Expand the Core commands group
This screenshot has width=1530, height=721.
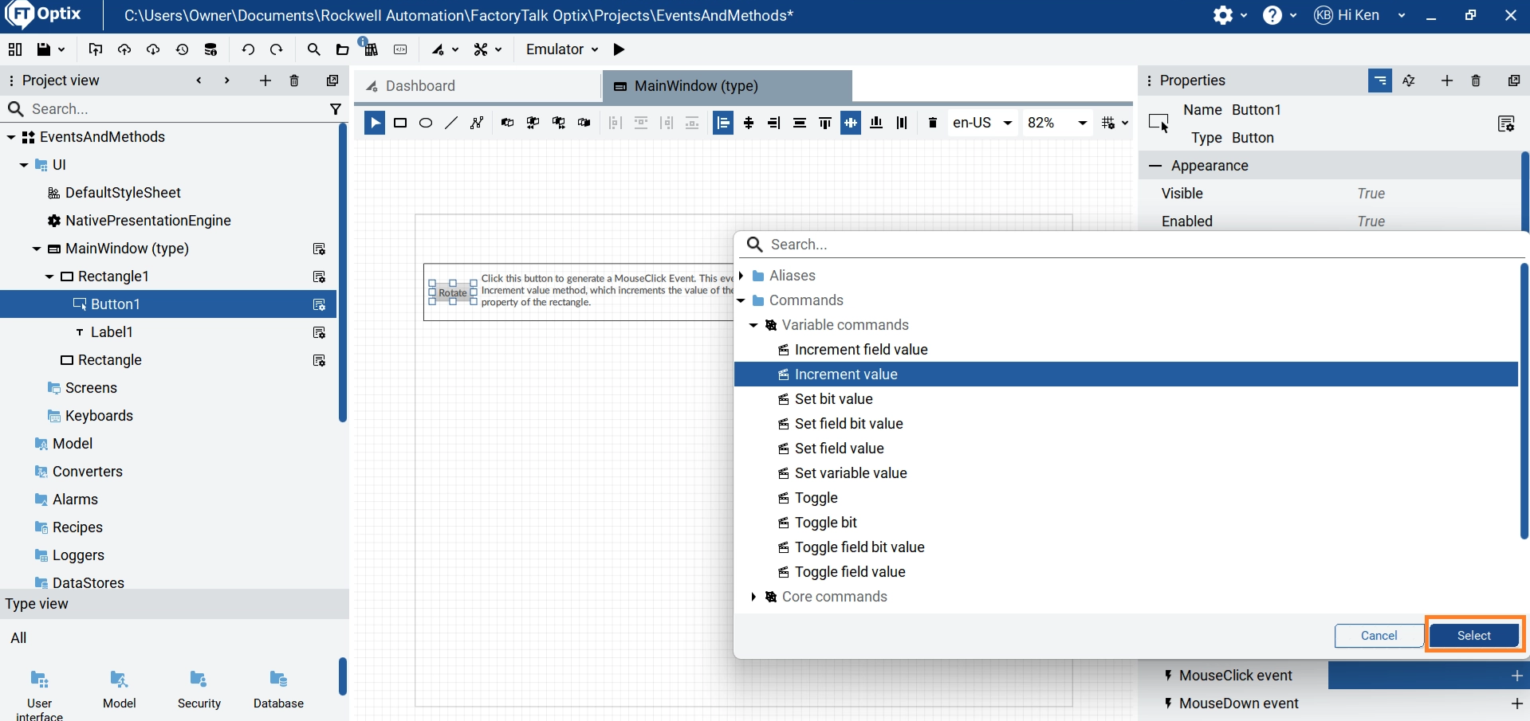coord(753,597)
